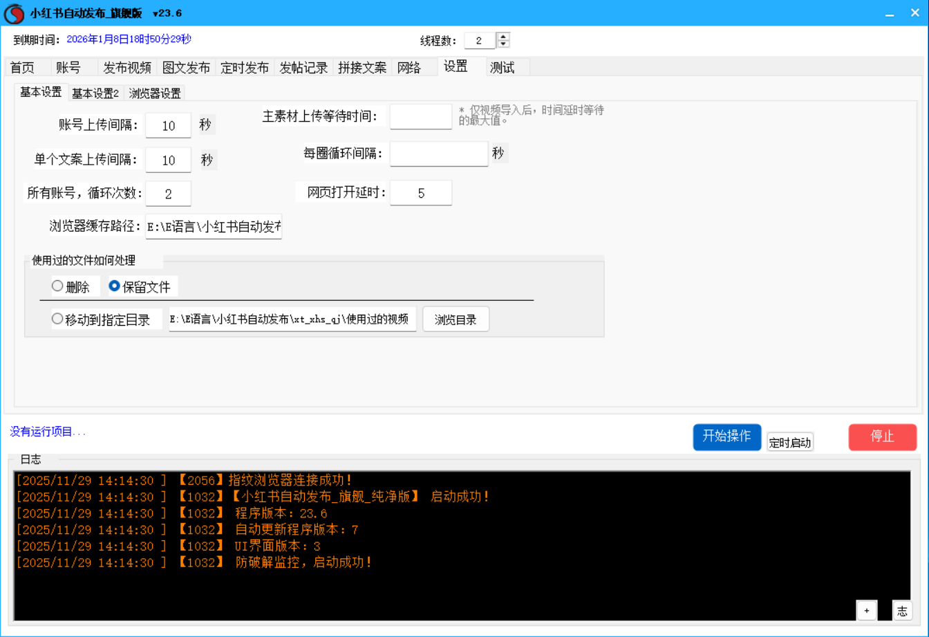Click the '定时启动' button

tap(790, 443)
